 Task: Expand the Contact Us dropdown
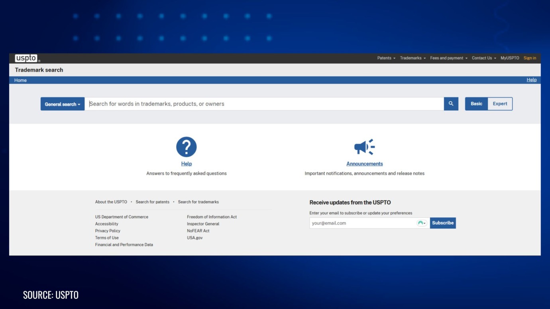[x=483, y=58]
